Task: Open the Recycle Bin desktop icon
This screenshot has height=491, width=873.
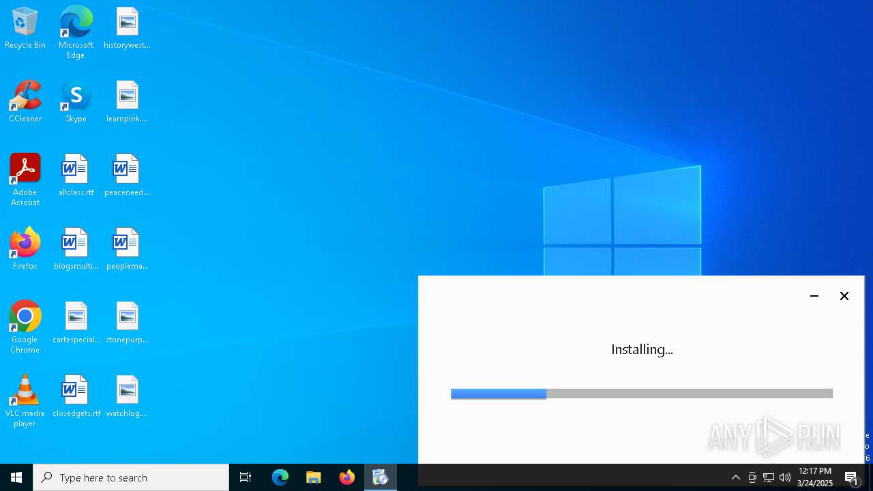Action: (25, 29)
